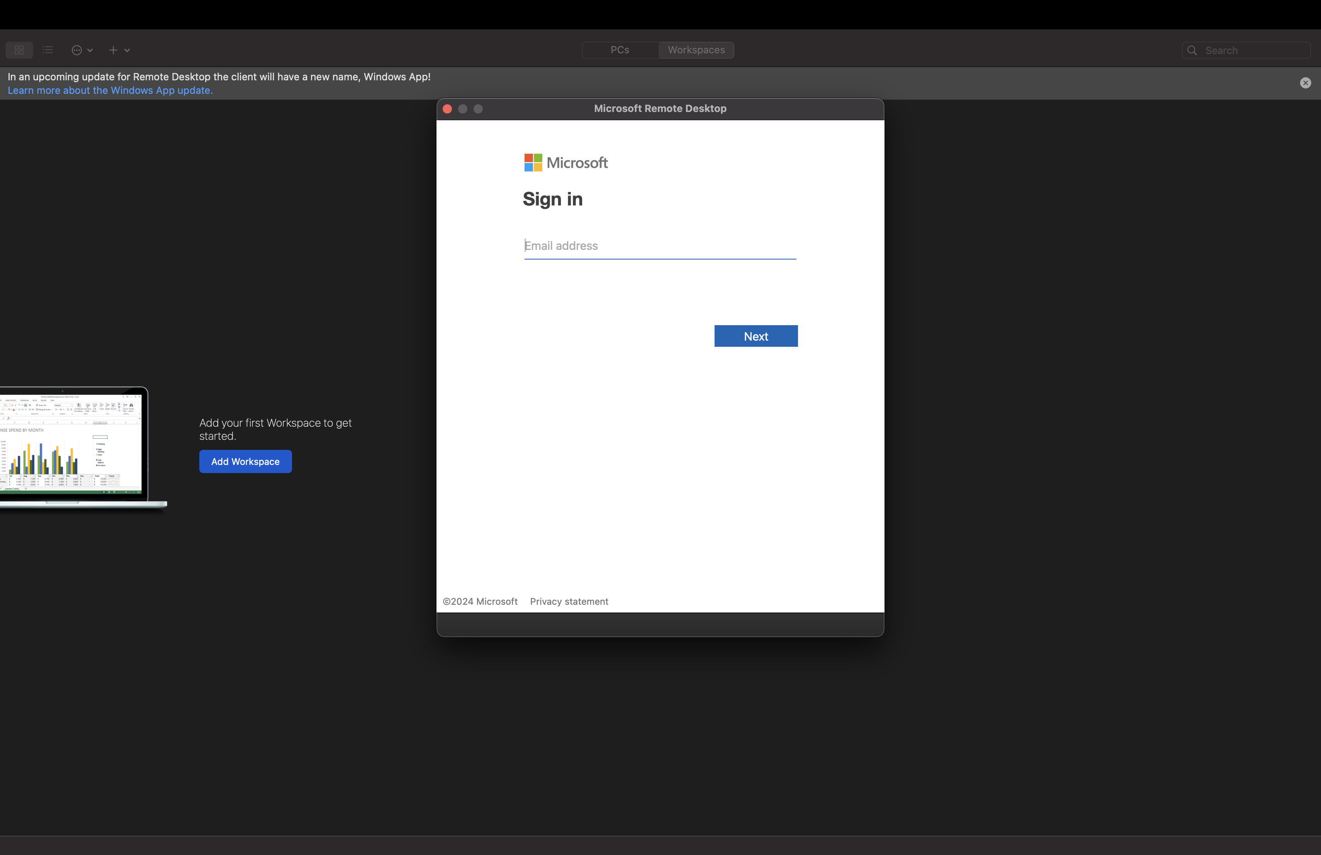This screenshot has width=1321, height=855.
Task: Open the Privacy statement link
Action: click(x=569, y=601)
